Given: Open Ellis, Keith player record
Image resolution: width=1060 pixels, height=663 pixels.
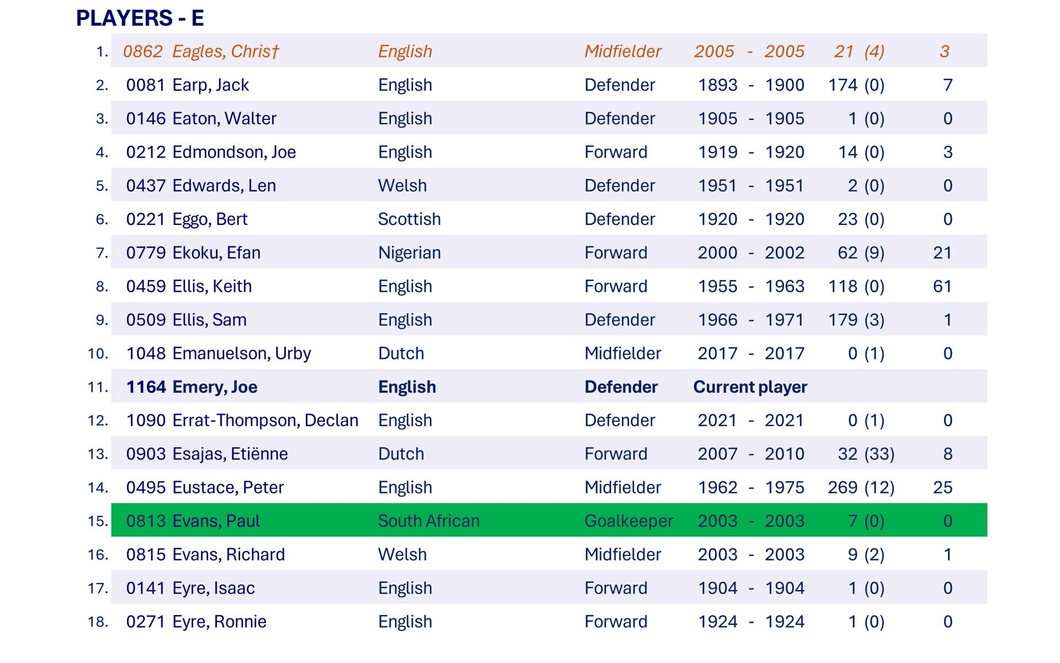Looking at the screenshot, I should (x=211, y=287).
